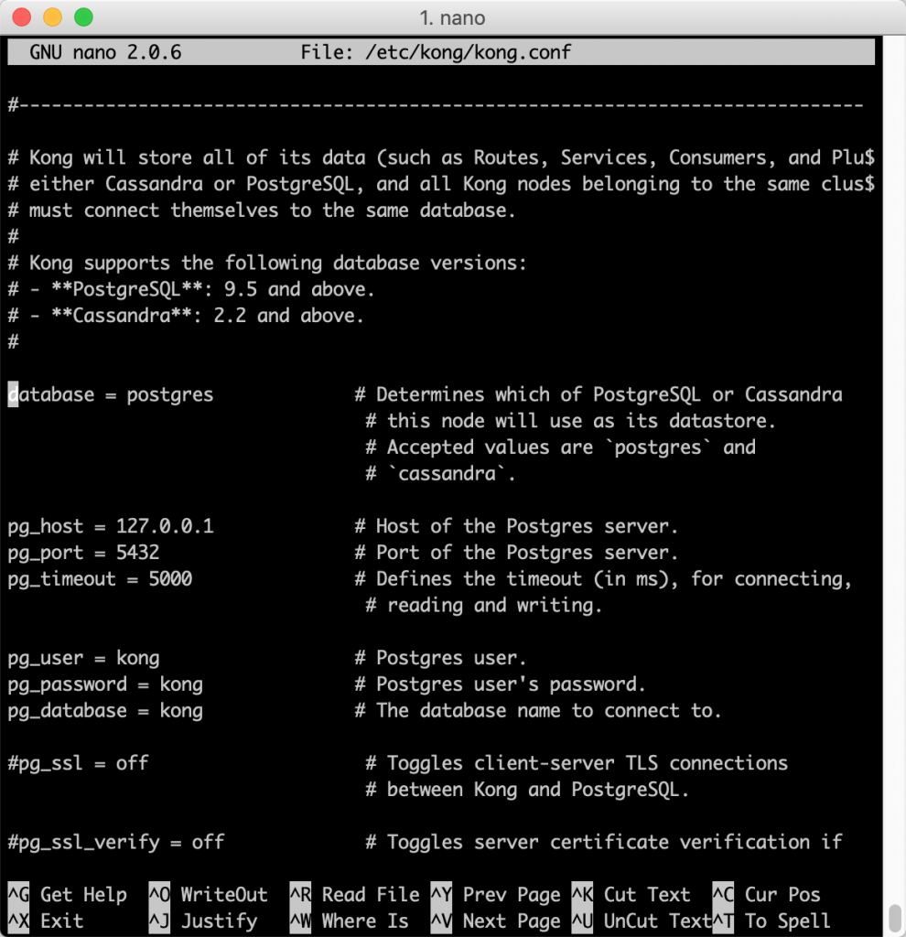
Task: Click the '# Postgres user.' comment
Action: click(440, 658)
